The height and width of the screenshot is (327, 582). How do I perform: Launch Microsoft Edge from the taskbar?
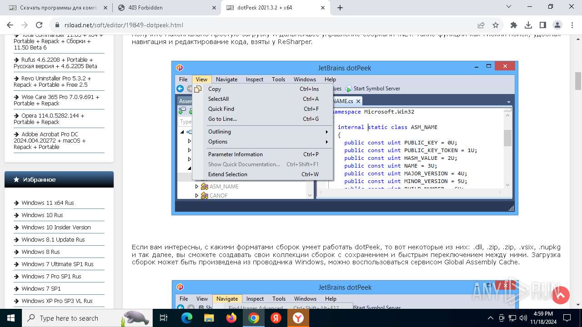click(x=187, y=318)
